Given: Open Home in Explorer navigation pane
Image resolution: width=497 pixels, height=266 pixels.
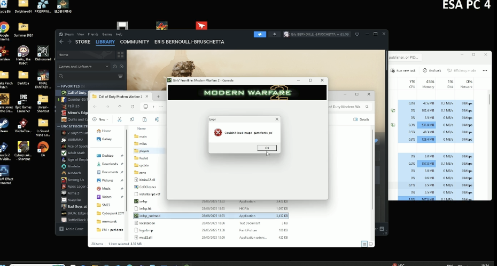Looking at the screenshot, I should [104, 131].
